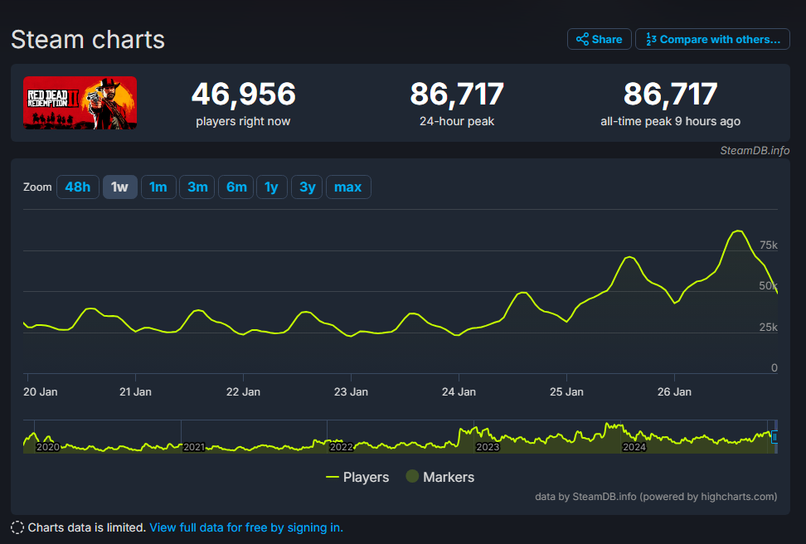Set chart zoom to max
The image size is (806, 544).
pos(348,187)
